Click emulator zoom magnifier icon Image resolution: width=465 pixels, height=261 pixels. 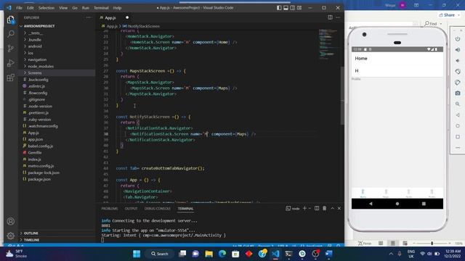click(x=458, y=104)
